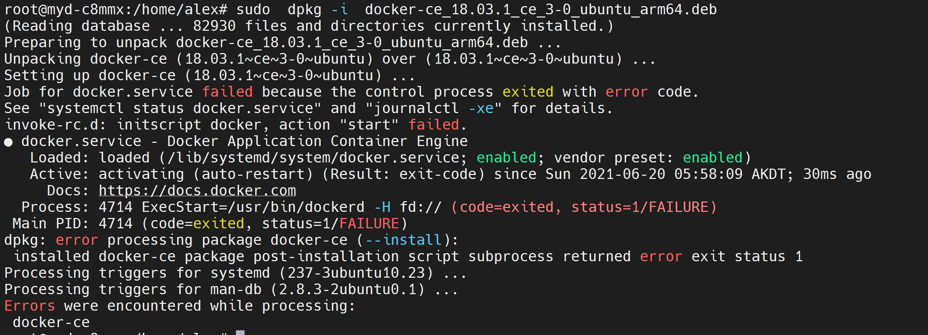Click the .deb filename in the first command line

coord(541,10)
